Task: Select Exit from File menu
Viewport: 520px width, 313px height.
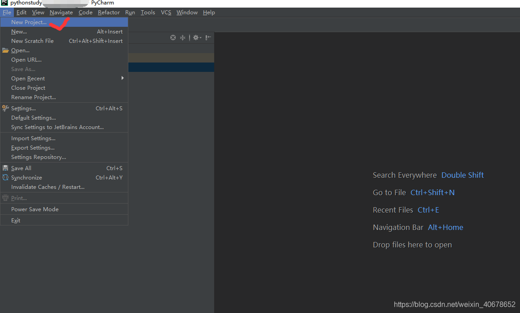Action: 64,220
